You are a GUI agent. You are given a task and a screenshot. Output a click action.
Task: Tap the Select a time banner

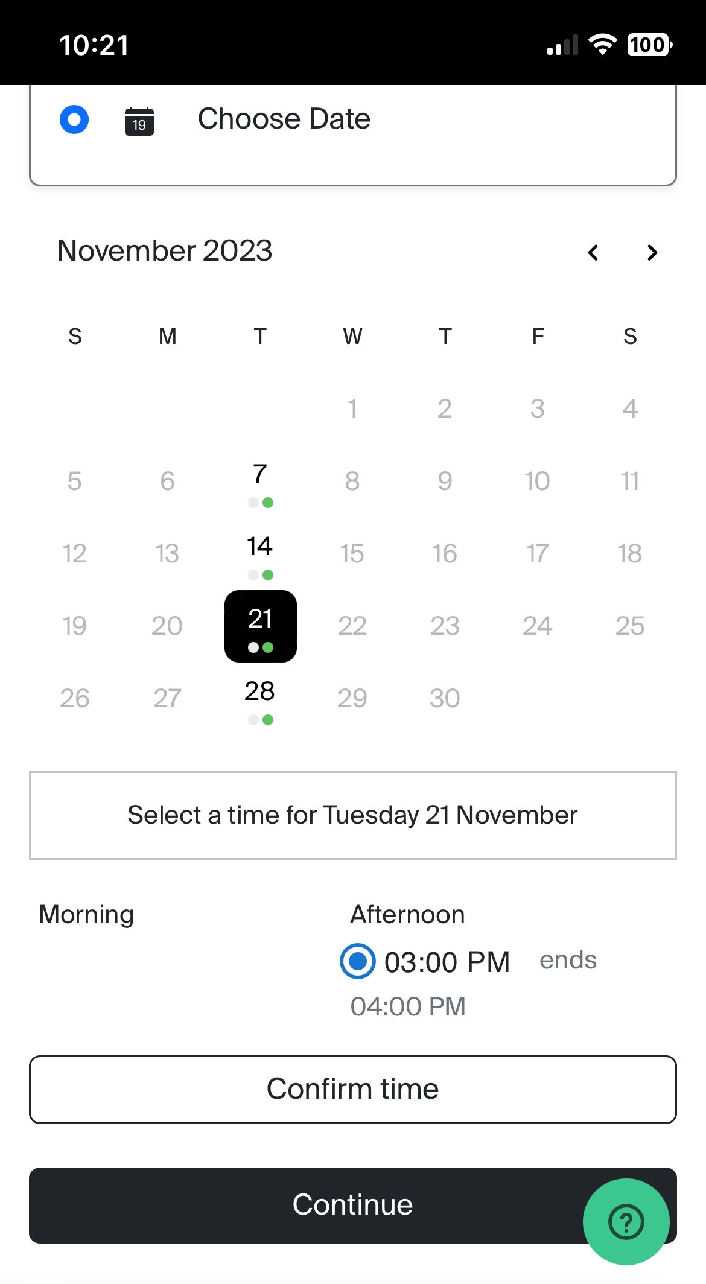[x=352, y=815]
